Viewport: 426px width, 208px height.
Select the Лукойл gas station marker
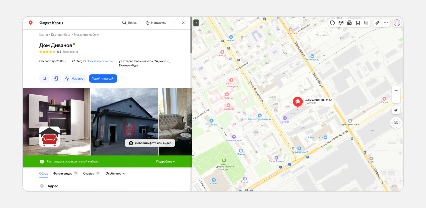click(245, 179)
